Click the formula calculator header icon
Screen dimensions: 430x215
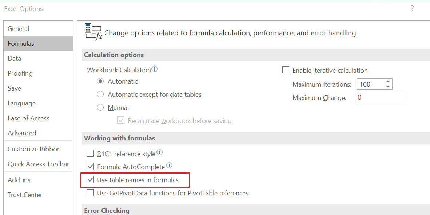tap(93, 32)
